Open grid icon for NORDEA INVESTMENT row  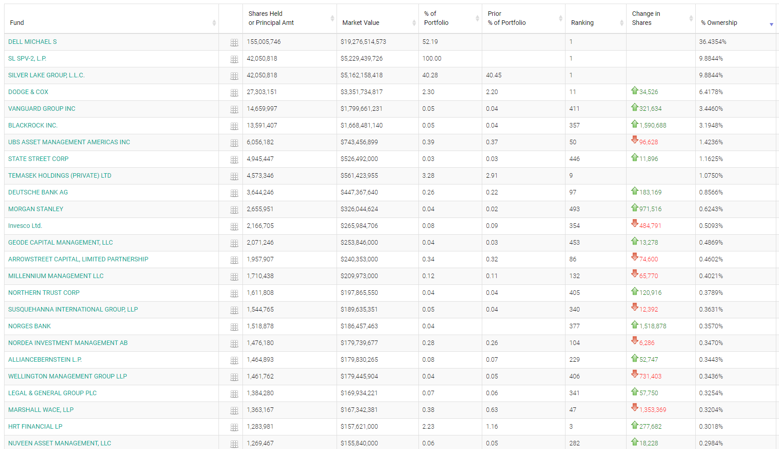pyautogui.click(x=234, y=344)
